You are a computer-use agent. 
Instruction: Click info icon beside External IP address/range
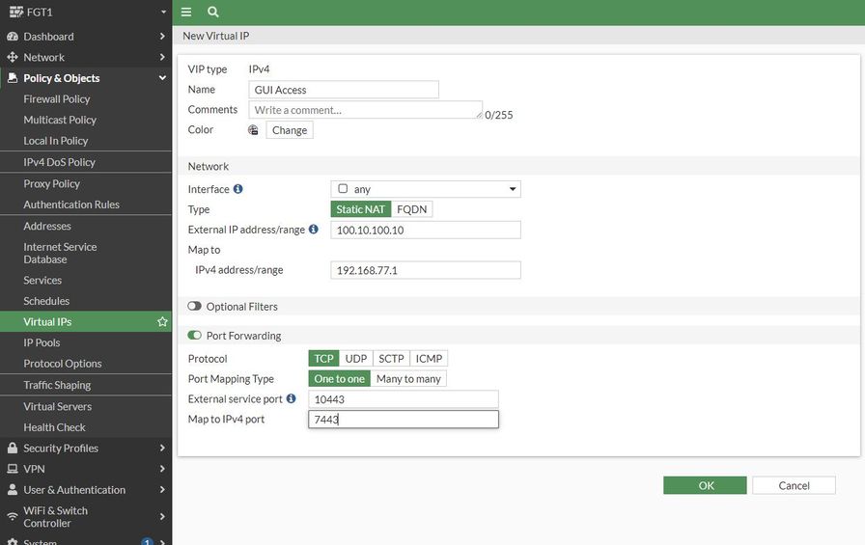[x=314, y=230]
